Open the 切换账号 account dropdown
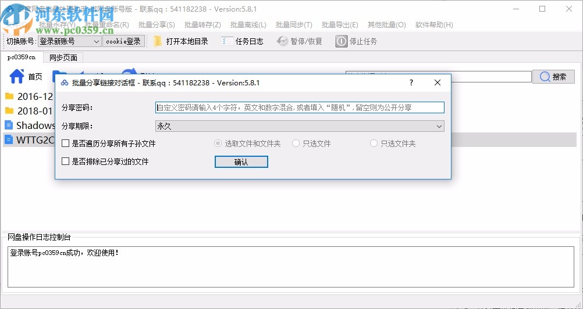Screen dimensions: 583x309 tap(69, 41)
